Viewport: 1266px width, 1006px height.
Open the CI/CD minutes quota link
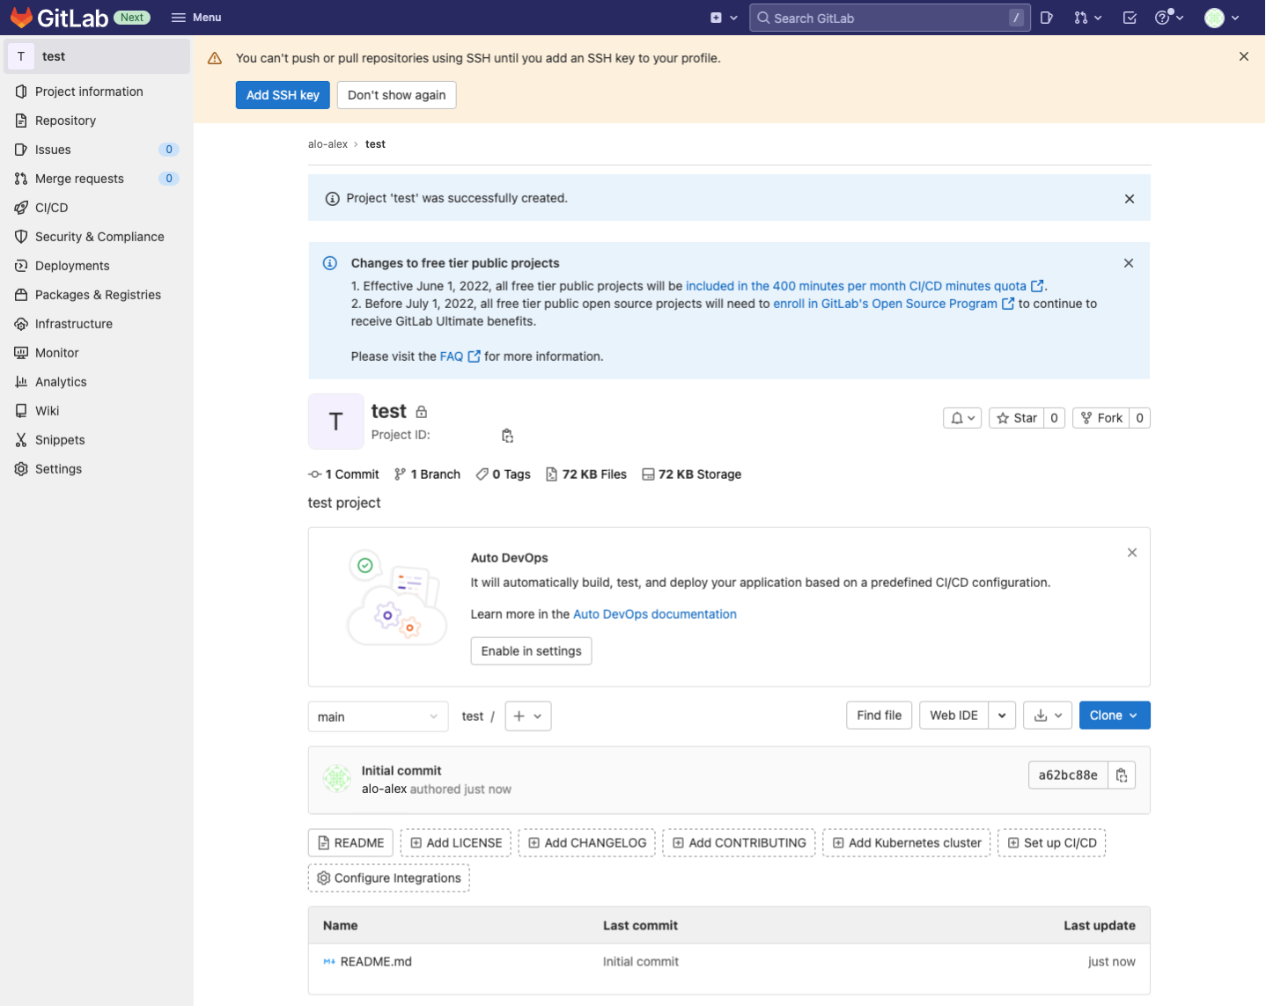865,286
